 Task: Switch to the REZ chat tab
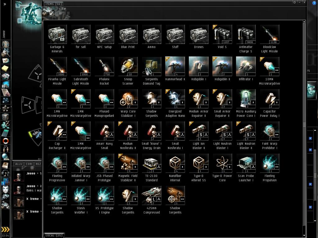(x=38, y=164)
